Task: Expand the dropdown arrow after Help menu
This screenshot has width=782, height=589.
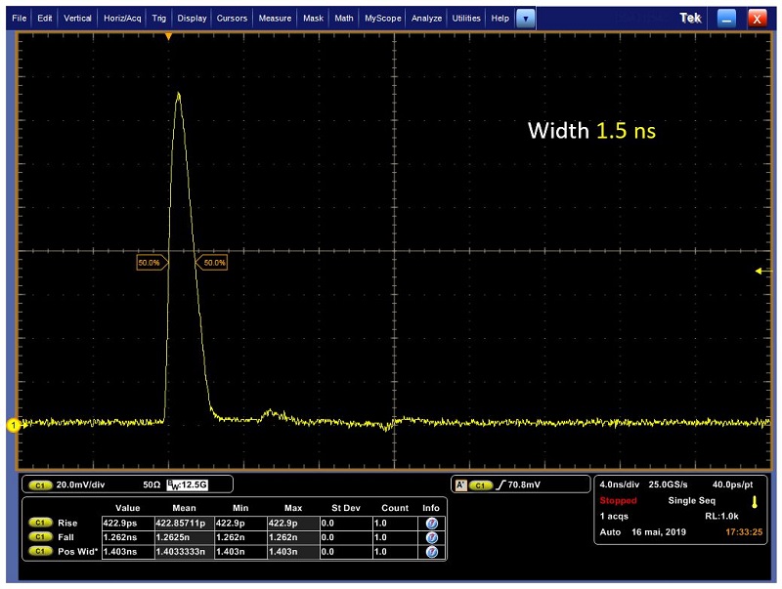Action: 526,18
